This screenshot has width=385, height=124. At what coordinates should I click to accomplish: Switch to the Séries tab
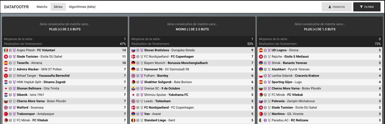(x=58, y=7)
